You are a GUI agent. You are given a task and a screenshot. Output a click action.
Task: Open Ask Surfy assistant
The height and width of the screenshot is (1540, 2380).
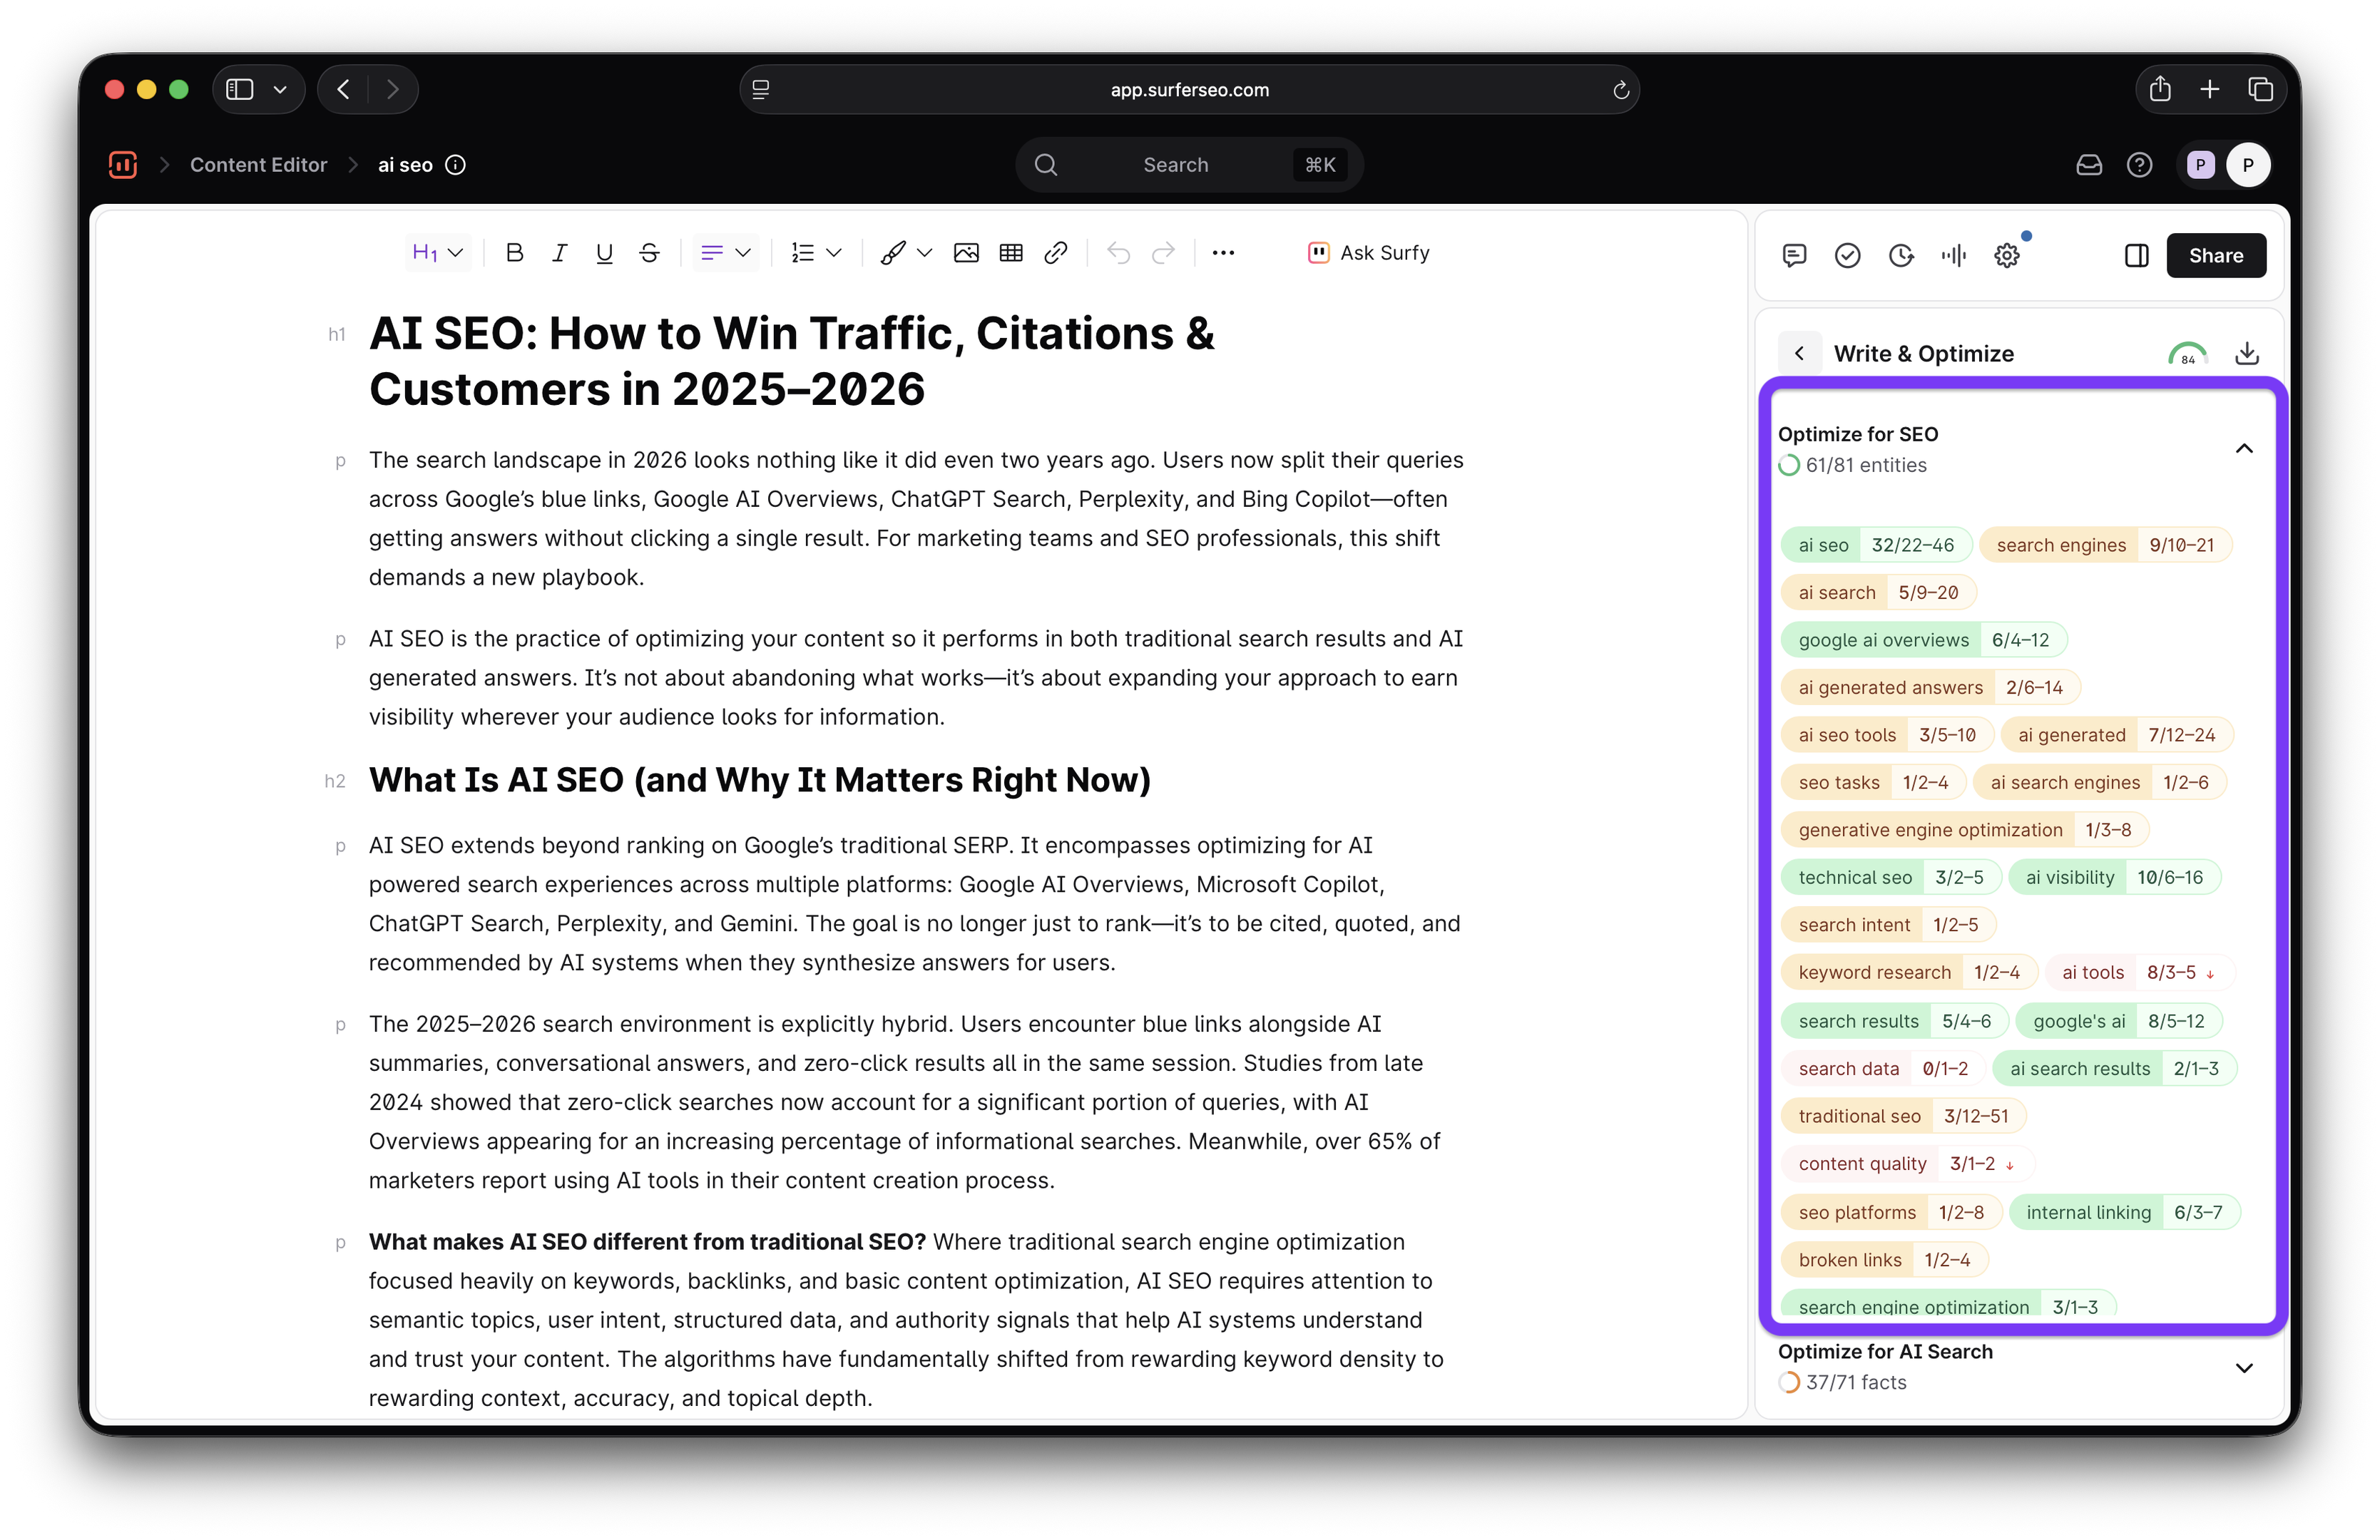[x=1369, y=253]
